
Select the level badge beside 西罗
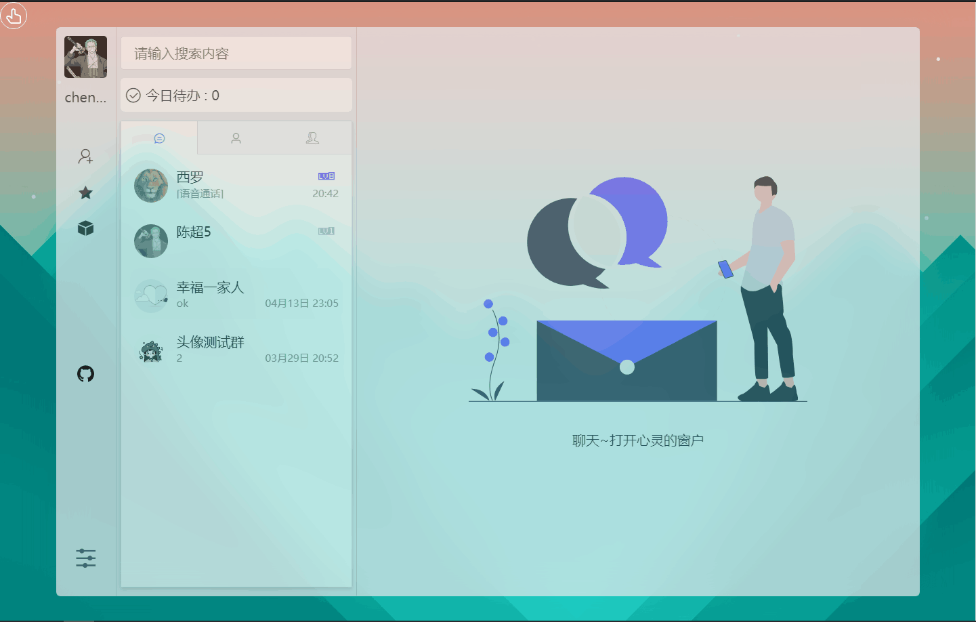(326, 176)
